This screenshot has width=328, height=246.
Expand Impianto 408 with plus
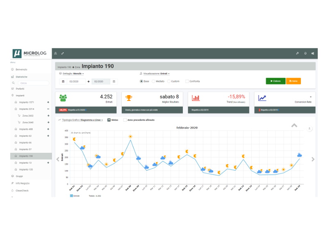coord(48,129)
